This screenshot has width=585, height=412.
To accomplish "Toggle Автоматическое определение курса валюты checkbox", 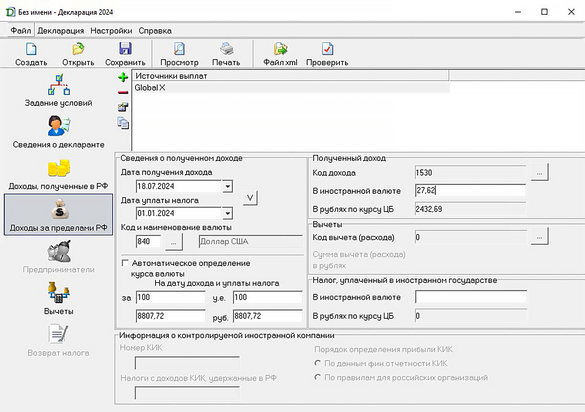I will pos(125,263).
